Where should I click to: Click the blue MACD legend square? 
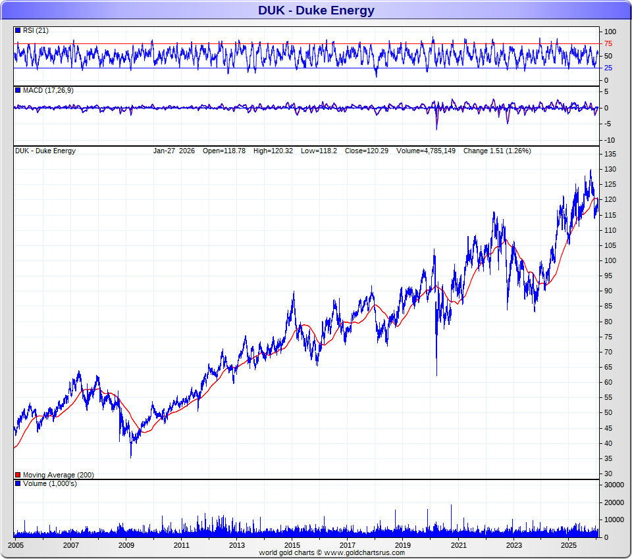point(18,90)
